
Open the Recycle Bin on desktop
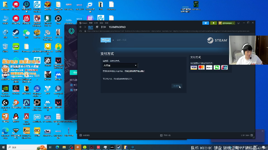[x=5, y=48]
